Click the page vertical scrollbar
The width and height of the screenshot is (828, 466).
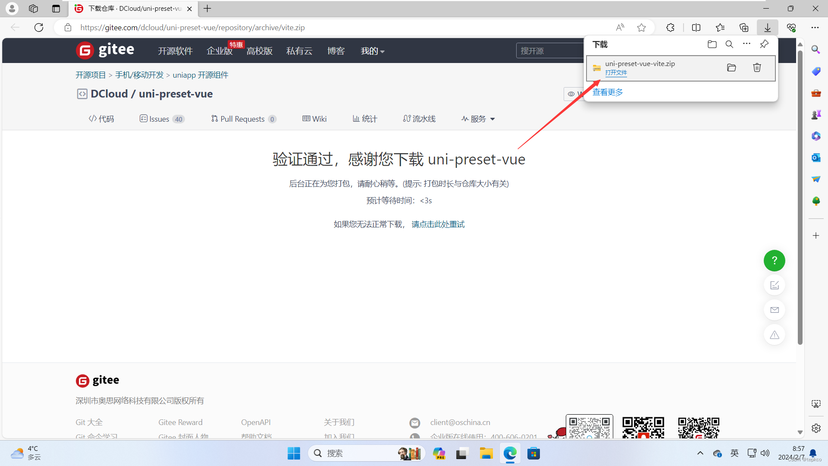point(800,198)
